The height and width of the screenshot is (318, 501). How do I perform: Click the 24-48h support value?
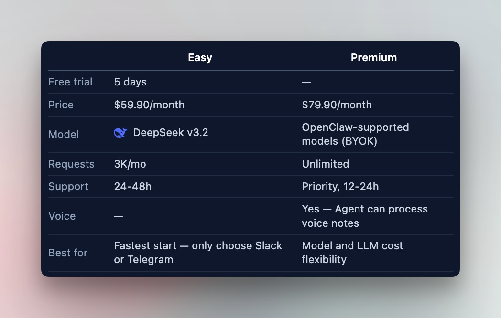[x=133, y=187]
